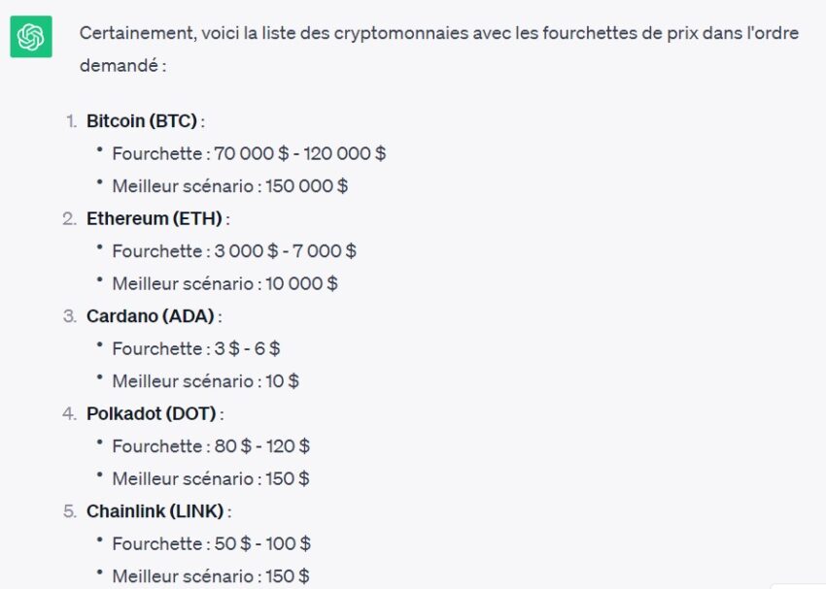The image size is (826, 589).
Task: Click the intro sentence starting with Certainement
Action: coord(439,49)
